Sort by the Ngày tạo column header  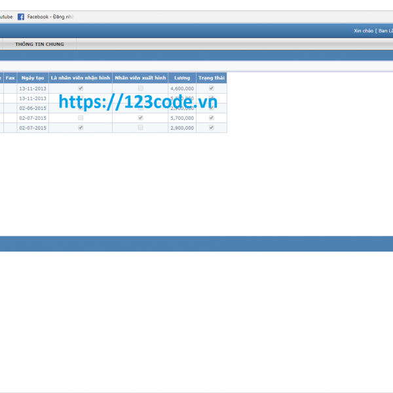[33, 77]
